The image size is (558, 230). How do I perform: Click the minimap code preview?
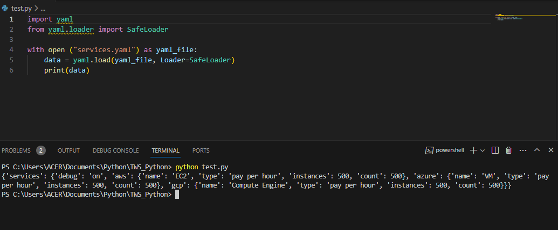509,17
